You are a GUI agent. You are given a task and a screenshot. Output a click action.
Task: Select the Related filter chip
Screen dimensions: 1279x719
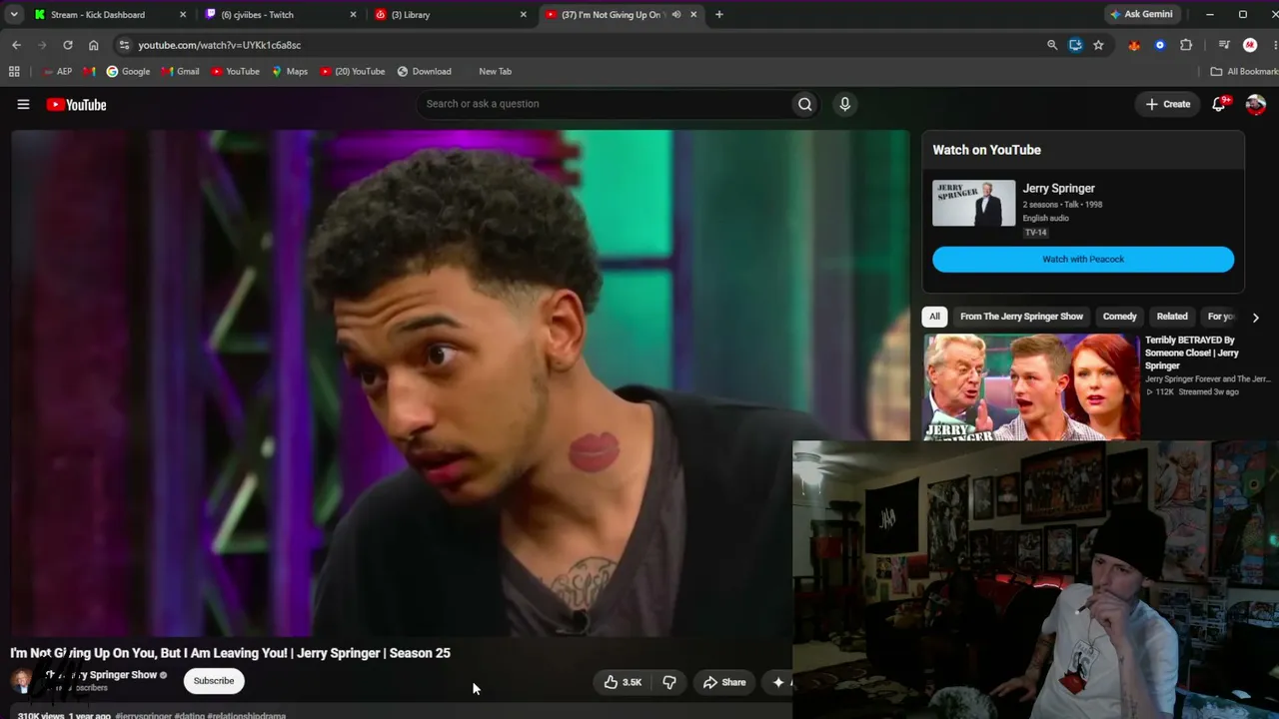(x=1172, y=317)
